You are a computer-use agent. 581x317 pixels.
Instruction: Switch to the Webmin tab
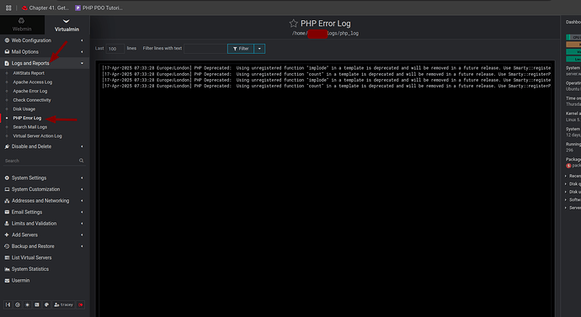22,24
